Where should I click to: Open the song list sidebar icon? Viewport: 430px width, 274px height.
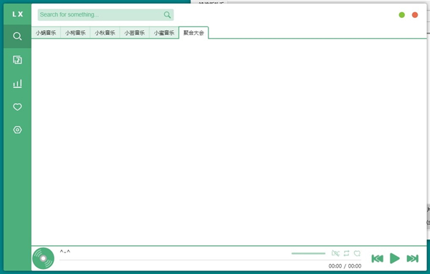(17, 59)
